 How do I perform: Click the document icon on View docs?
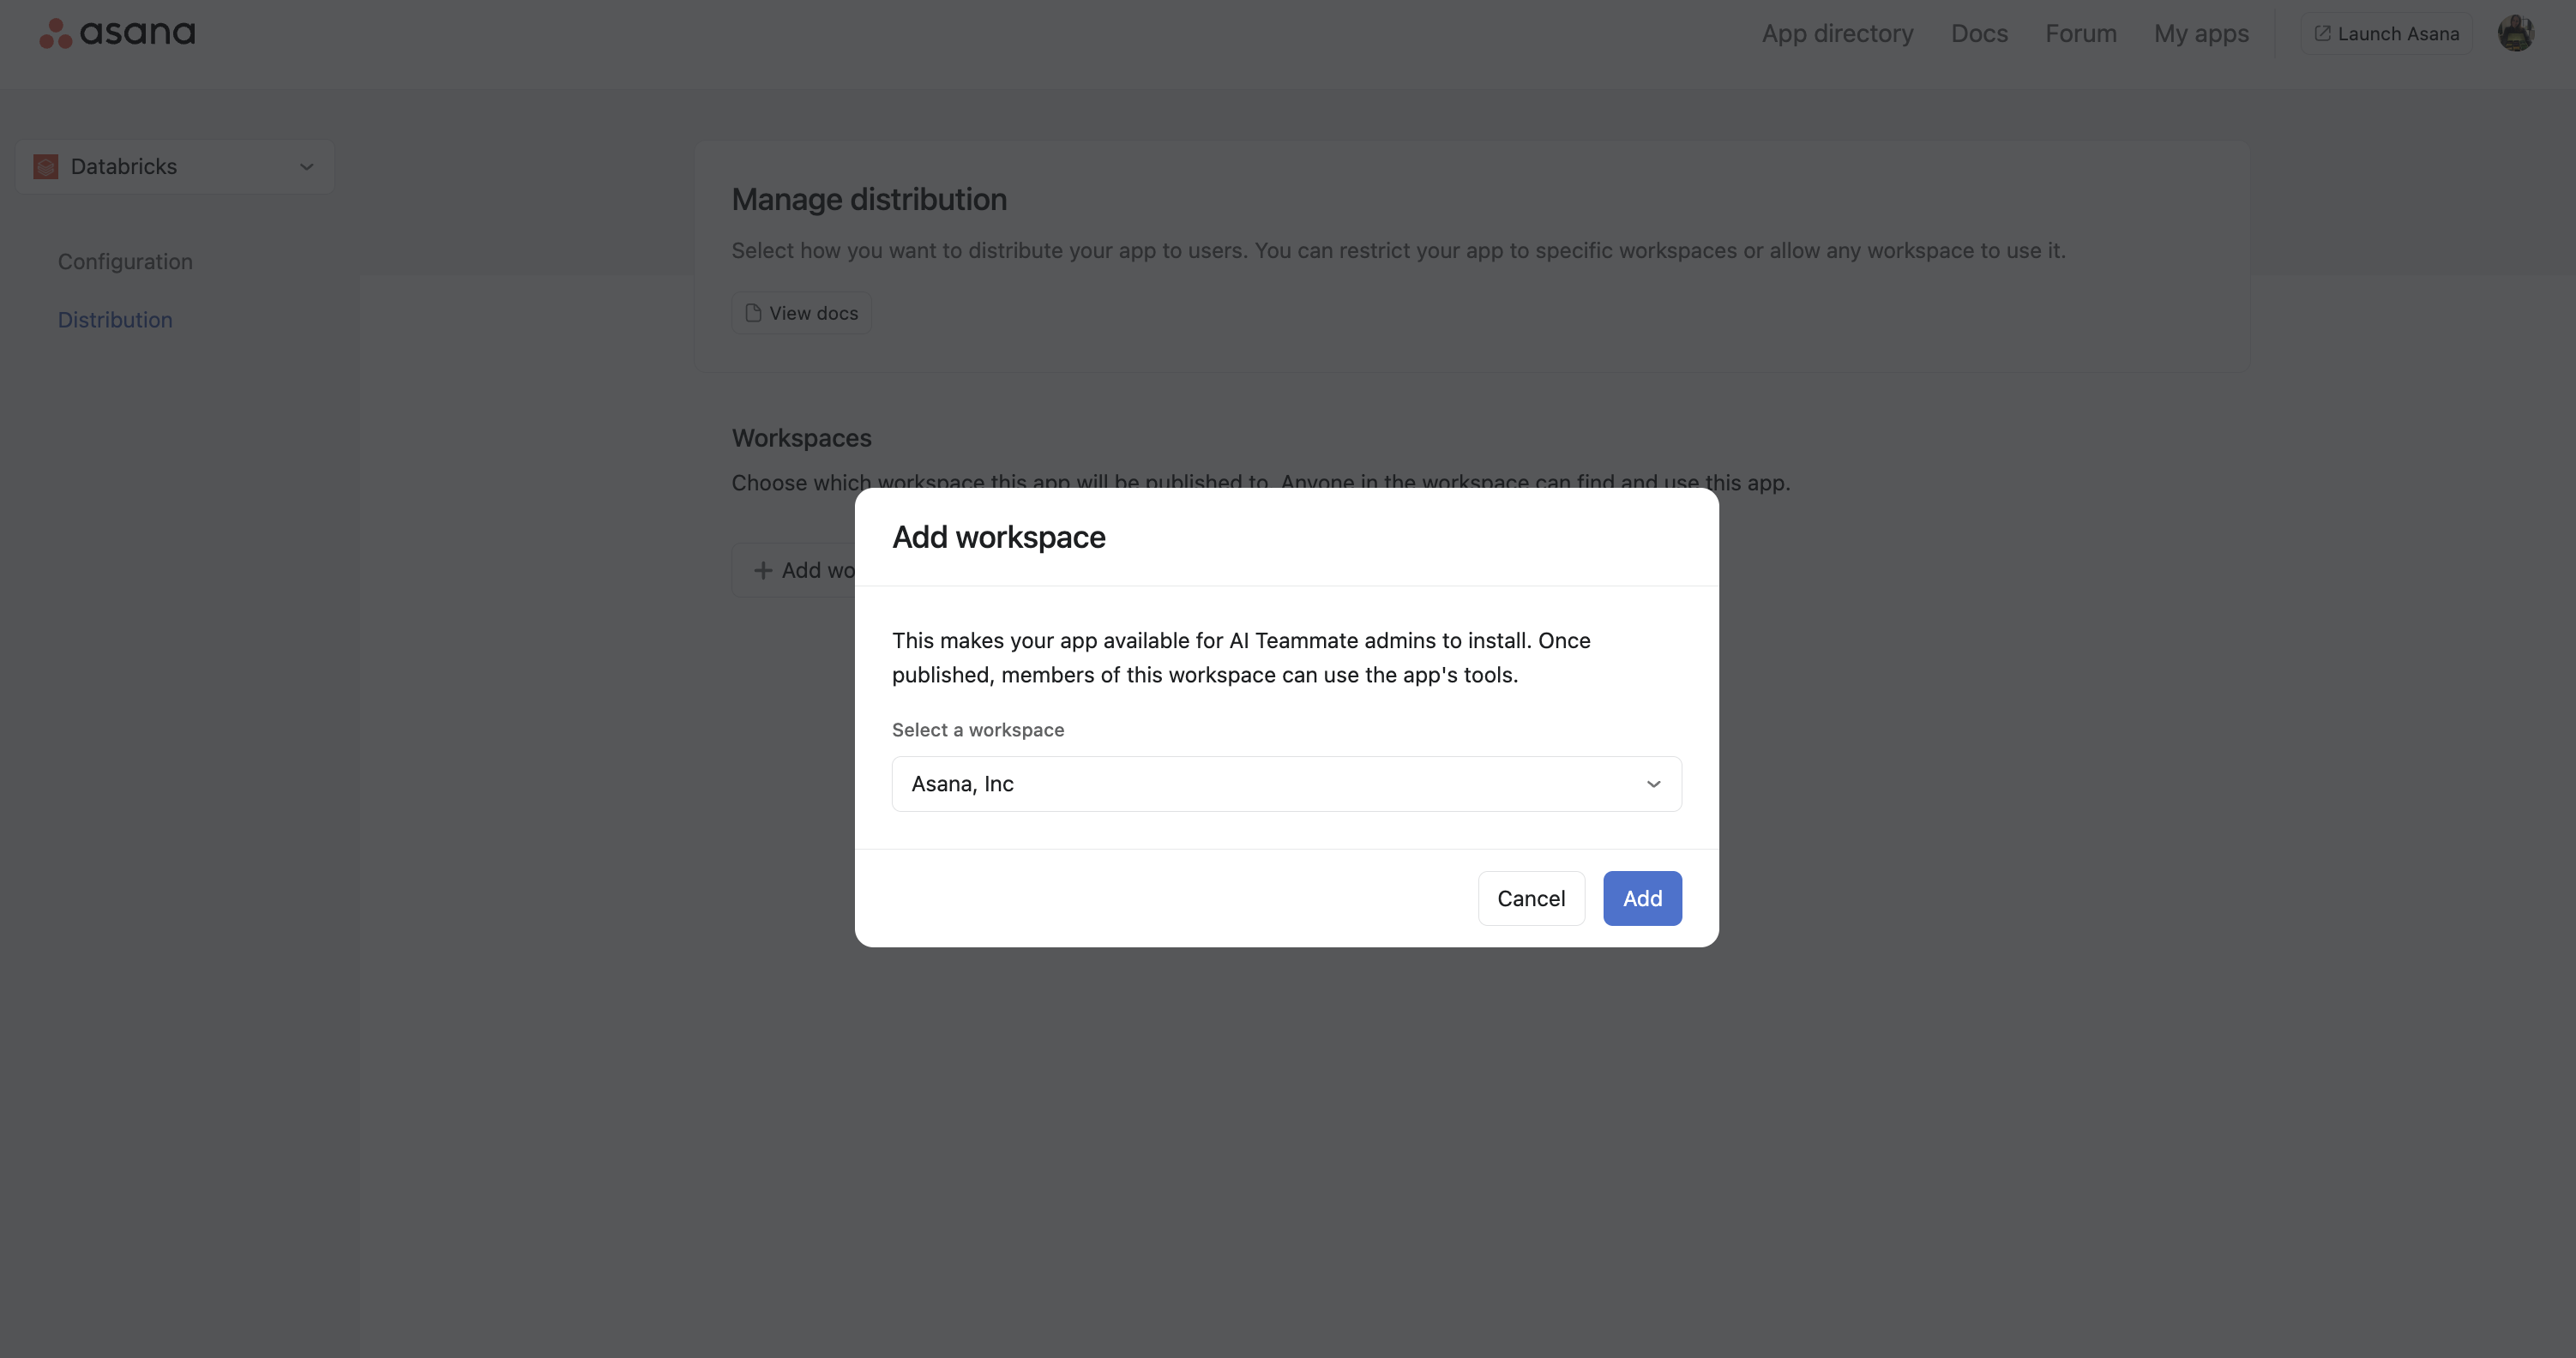753,313
